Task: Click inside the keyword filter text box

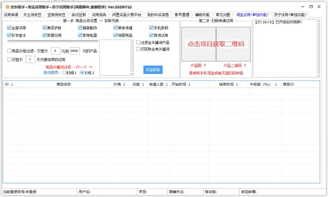Action: pos(115,58)
